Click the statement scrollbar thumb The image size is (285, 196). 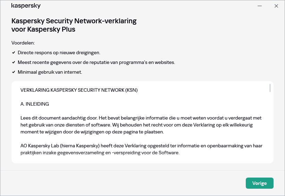coord(270,88)
